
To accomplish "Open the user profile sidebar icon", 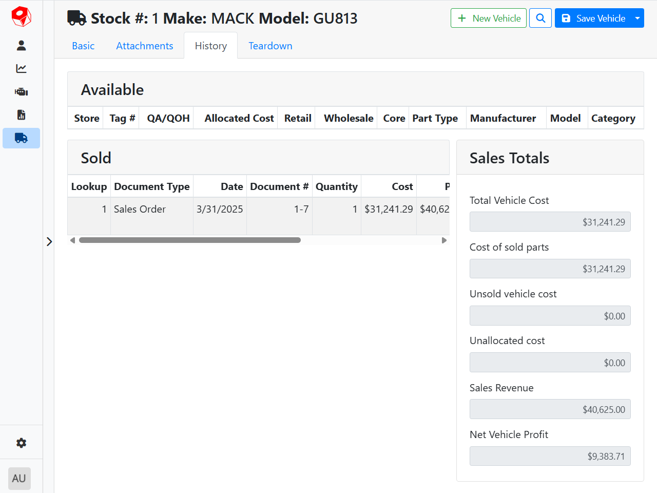I will [21, 46].
